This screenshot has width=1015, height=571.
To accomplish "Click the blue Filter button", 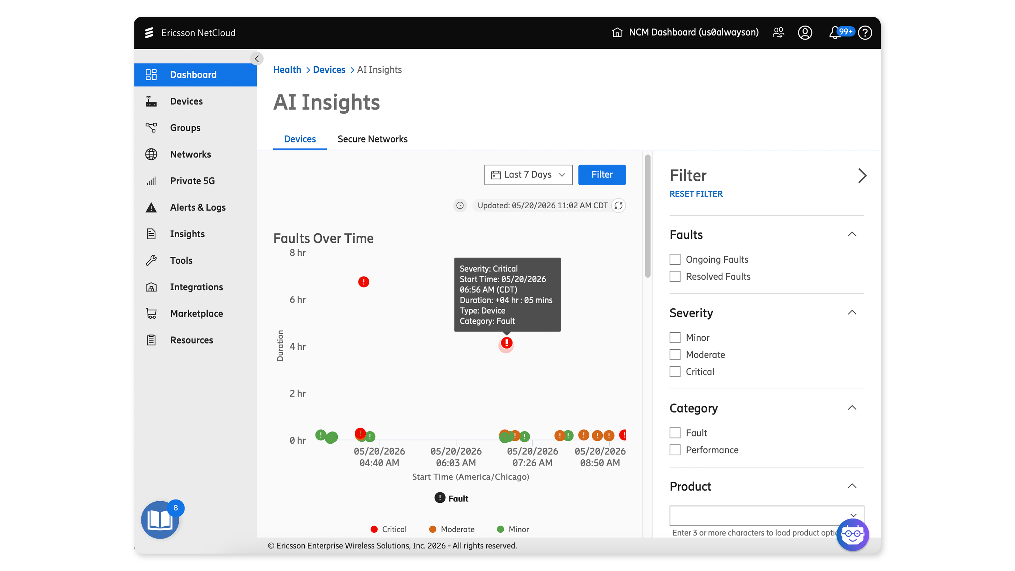I will (602, 175).
